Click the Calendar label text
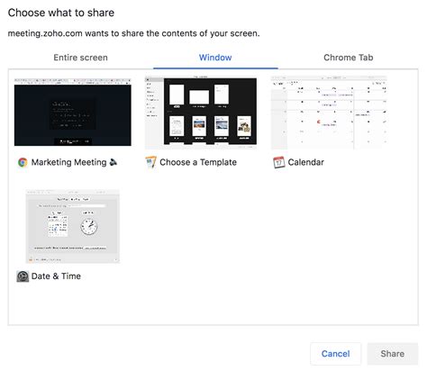This screenshot has width=427, height=371. tap(306, 162)
